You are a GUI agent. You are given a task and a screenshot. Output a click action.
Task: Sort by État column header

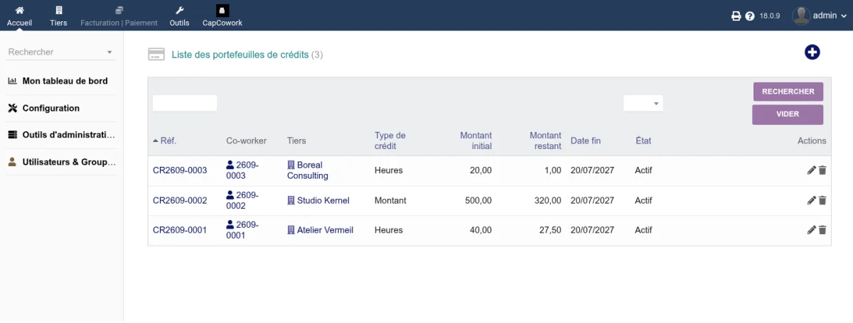643,141
